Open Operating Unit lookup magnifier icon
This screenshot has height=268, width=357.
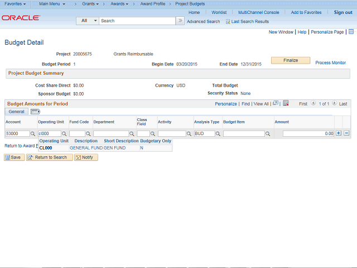point(64,134)
